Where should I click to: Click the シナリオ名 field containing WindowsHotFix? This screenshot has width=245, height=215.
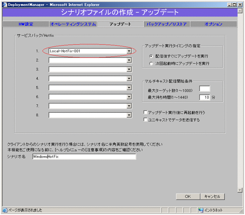[x=84, y=157]
